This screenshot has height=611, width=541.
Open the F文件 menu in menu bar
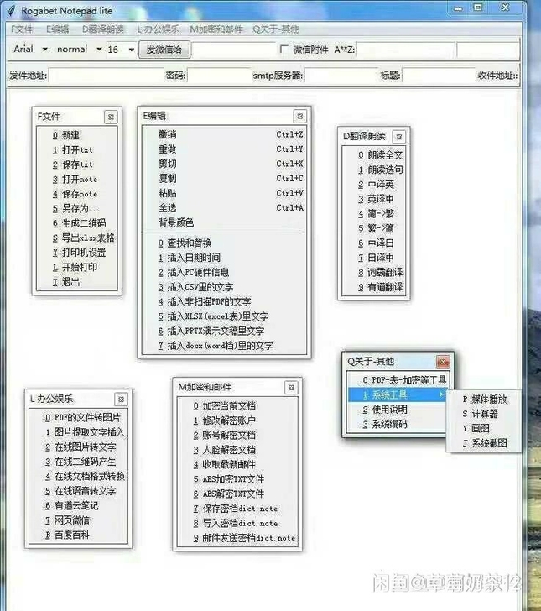point(22,29)
